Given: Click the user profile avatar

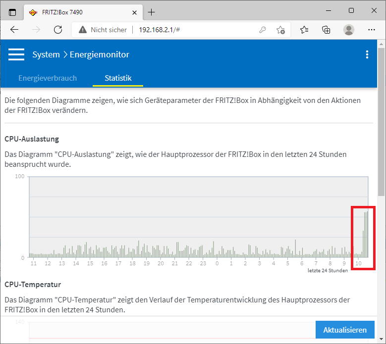Looking at the screenshot, I should (x=349, y=30).
